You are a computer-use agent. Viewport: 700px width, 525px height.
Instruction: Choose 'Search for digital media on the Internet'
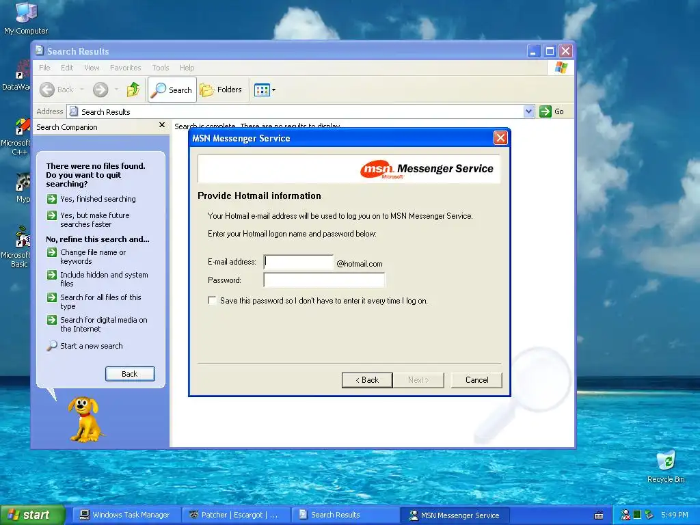[x=97, y=325]
